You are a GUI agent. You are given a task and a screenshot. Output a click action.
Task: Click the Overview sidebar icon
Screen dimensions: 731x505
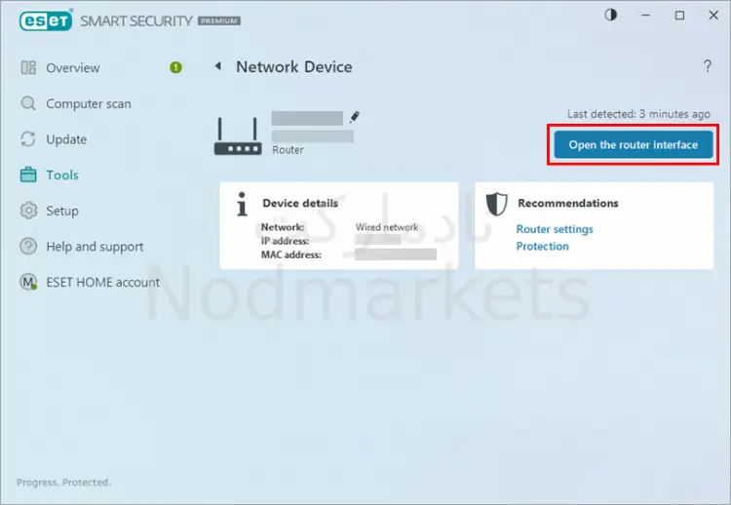coord(28,67)
